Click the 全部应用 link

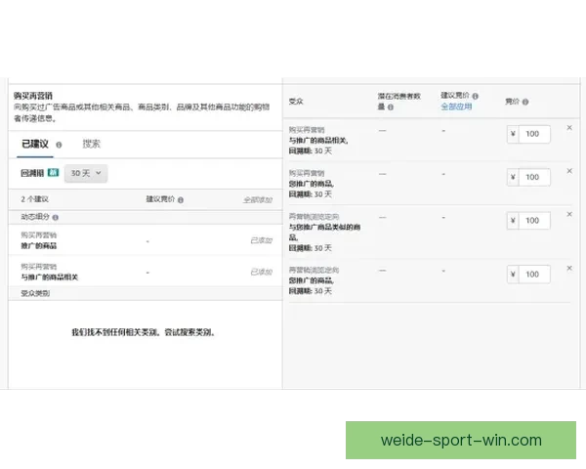(x=456, y=107)
